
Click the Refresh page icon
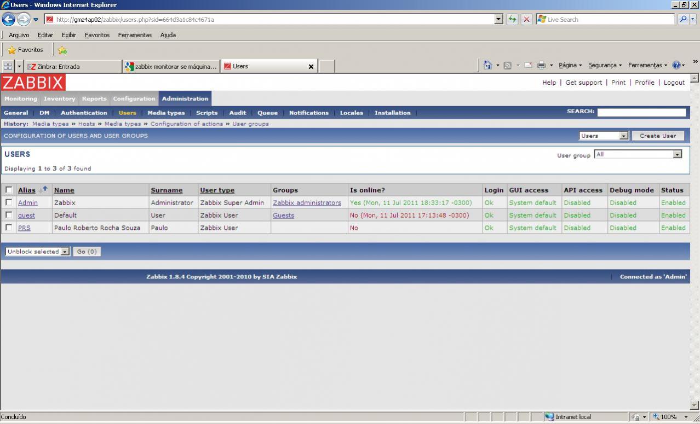pos(513,19)
